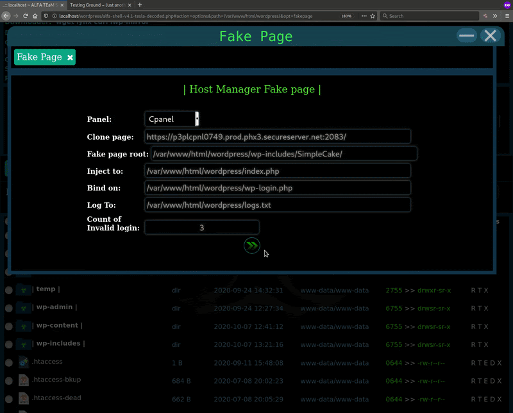Click D action in .htaccess-dead row

(x=492, y=400)
